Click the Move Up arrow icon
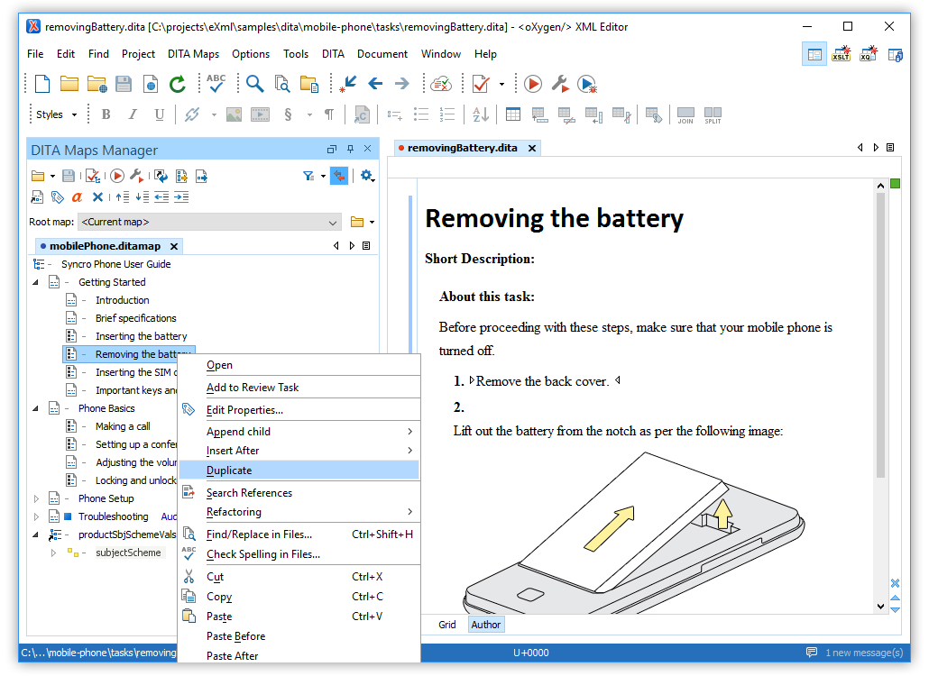The width and height of the screenshot is (929, 676). coord(123,197)
